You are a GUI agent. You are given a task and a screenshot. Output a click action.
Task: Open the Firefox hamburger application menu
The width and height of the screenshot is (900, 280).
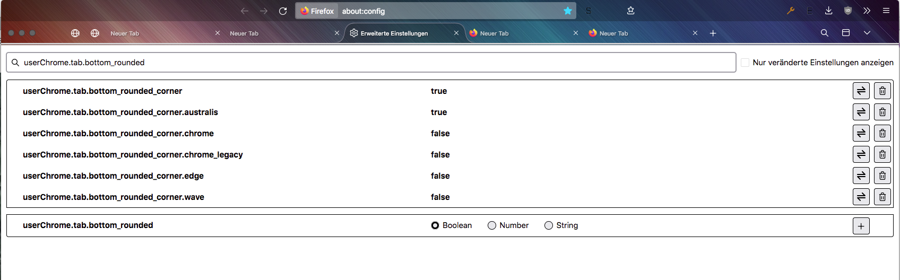tap(886, 11)
